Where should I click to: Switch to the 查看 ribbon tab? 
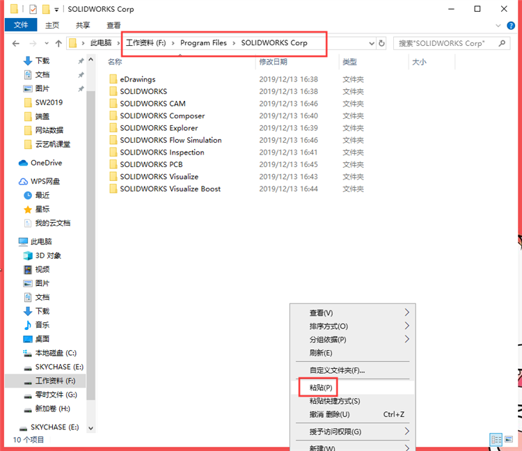click(113, 25)
